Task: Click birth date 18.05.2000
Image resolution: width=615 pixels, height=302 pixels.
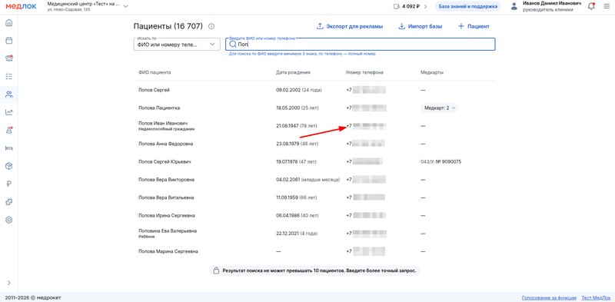Action: click(288, 108)
